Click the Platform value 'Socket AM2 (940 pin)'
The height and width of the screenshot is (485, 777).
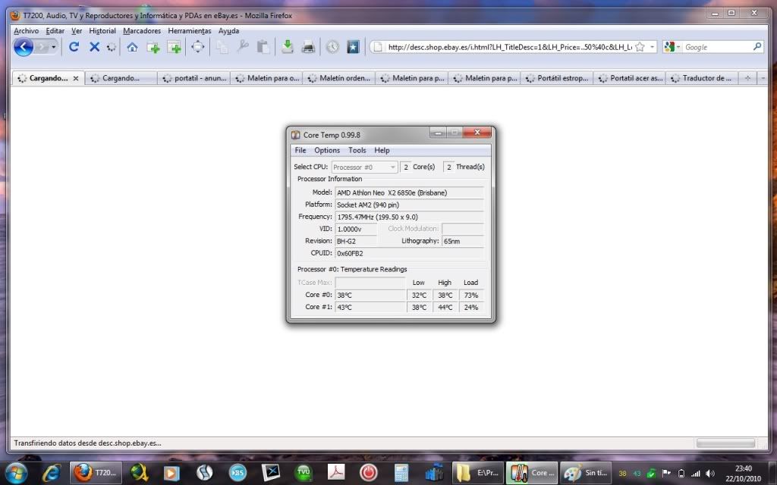[x=409, y=205]
